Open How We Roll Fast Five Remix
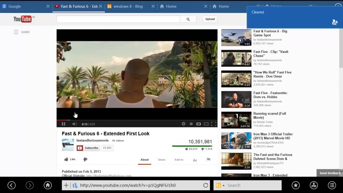 pyautogui.click(x=272, y=74)
